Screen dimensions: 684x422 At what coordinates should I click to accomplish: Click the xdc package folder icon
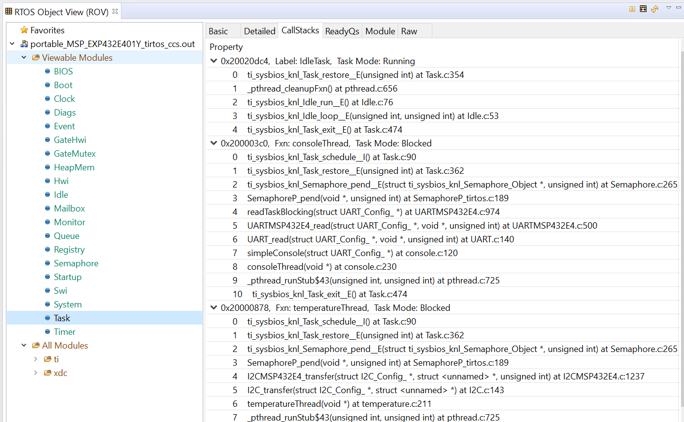[x=47, y=373]
